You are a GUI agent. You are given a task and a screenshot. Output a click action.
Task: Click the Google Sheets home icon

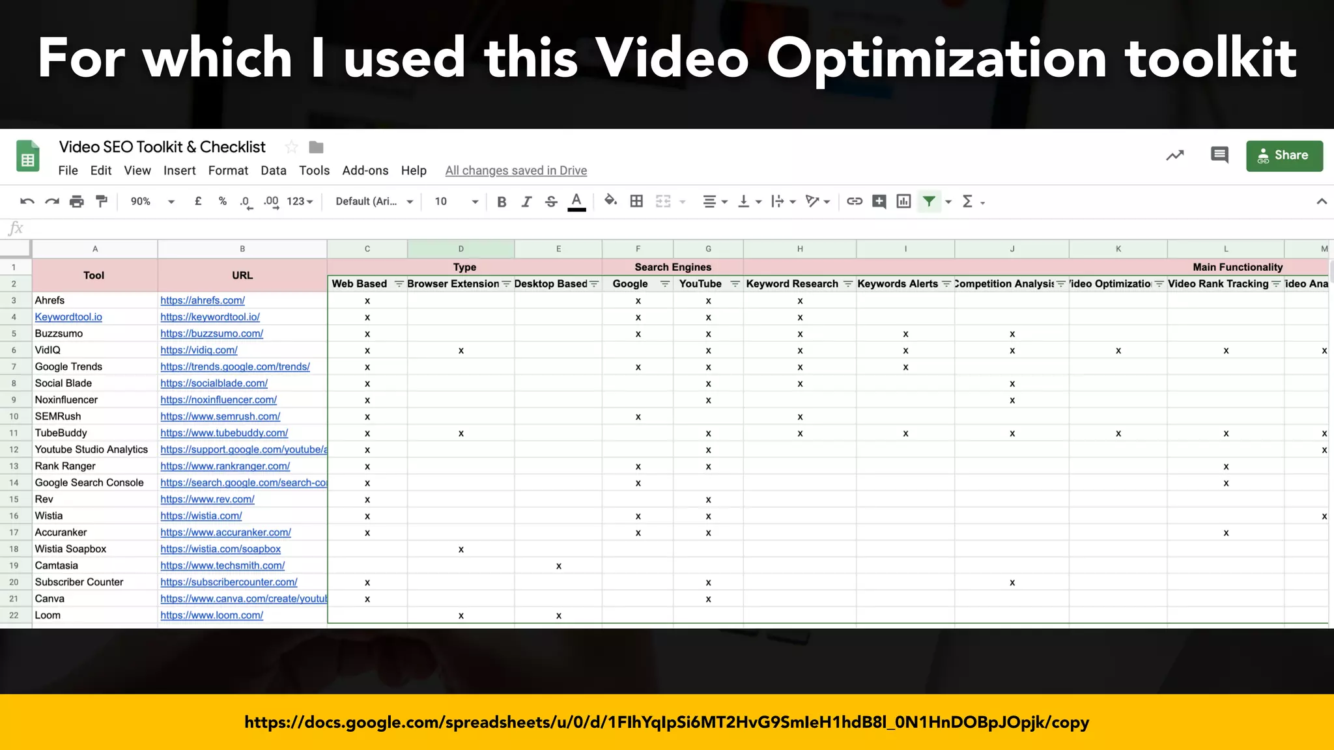pos(28,156)
